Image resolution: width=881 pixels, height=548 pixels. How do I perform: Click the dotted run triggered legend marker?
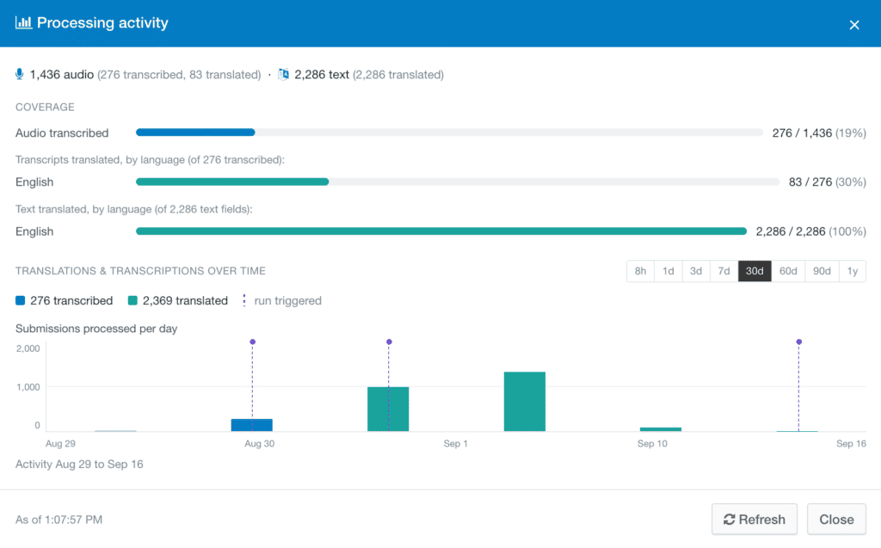point(243,301)
